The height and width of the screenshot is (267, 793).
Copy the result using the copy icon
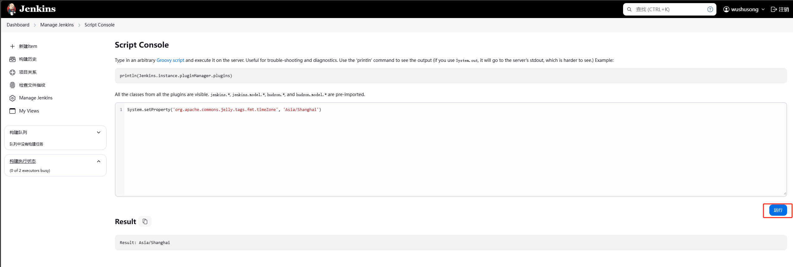(145, 221)
